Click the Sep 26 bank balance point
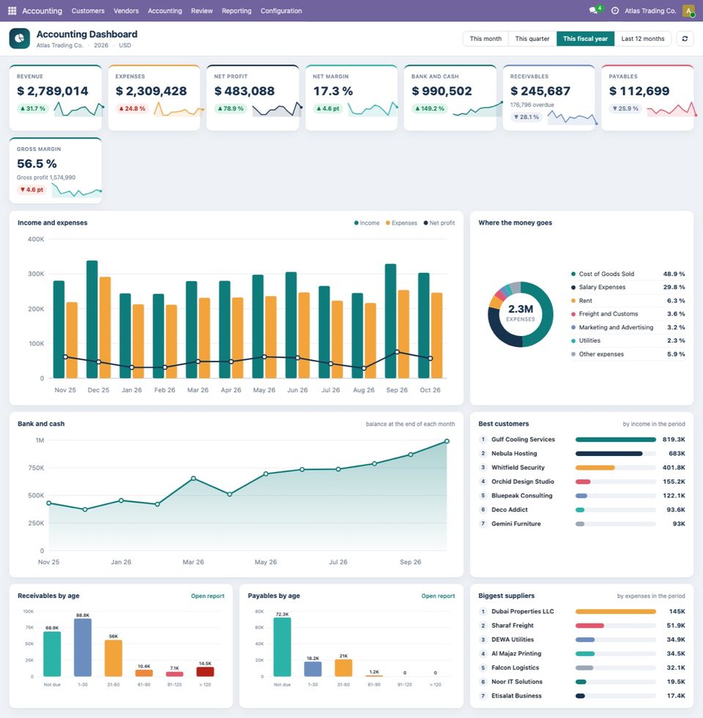 (411, 455)
